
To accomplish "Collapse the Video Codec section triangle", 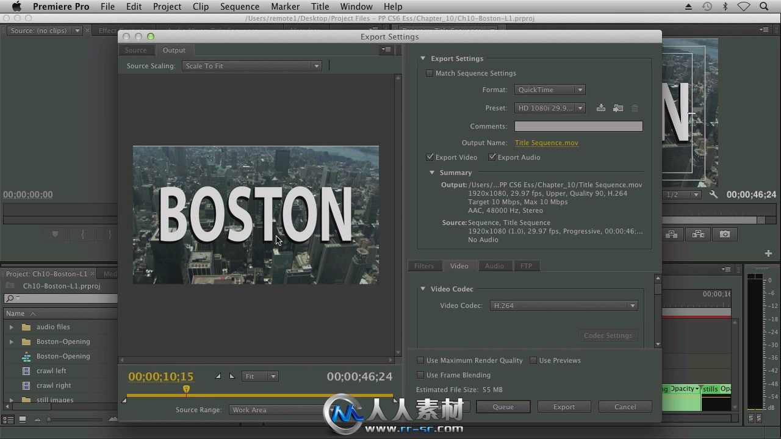I will point(422,289).
